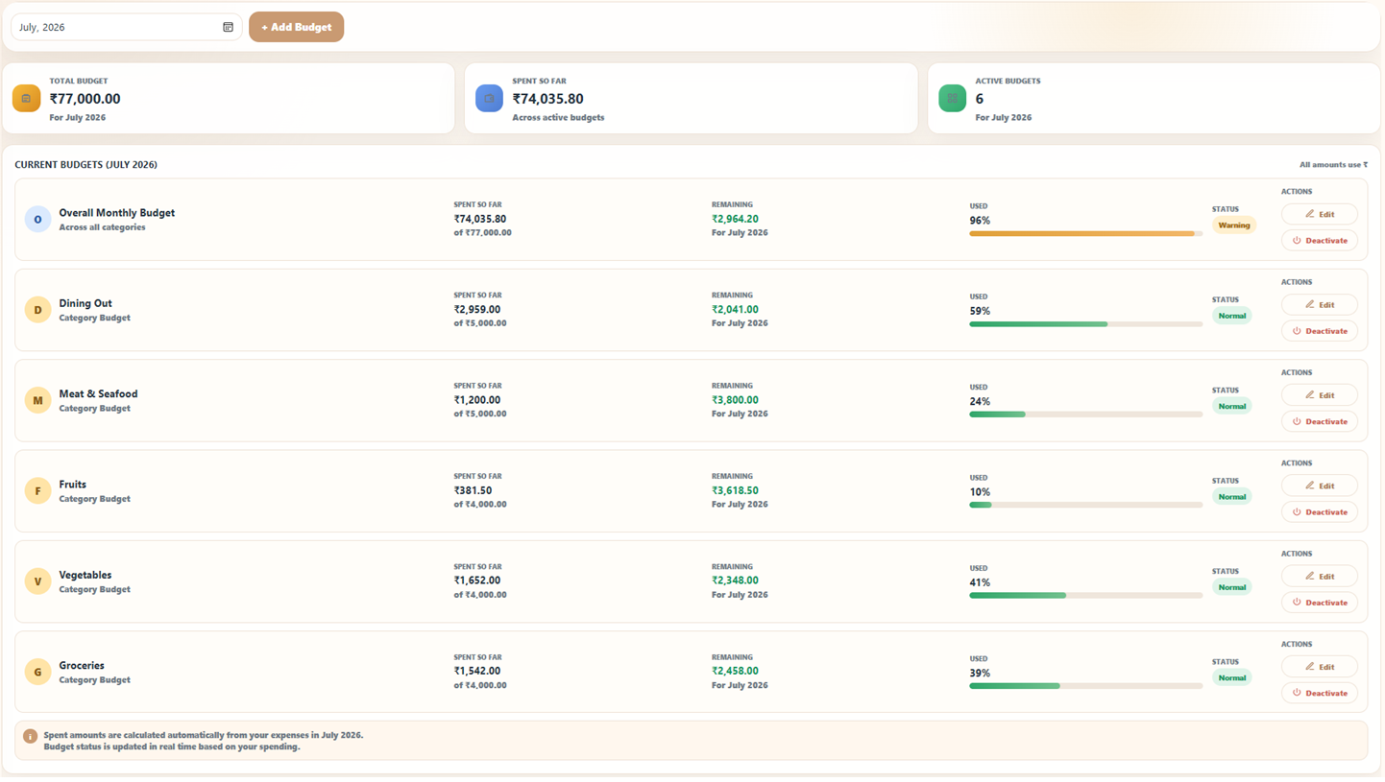Edit the Fruits budget
This screenshot has height=782, width=1385.
(1319, 486)
